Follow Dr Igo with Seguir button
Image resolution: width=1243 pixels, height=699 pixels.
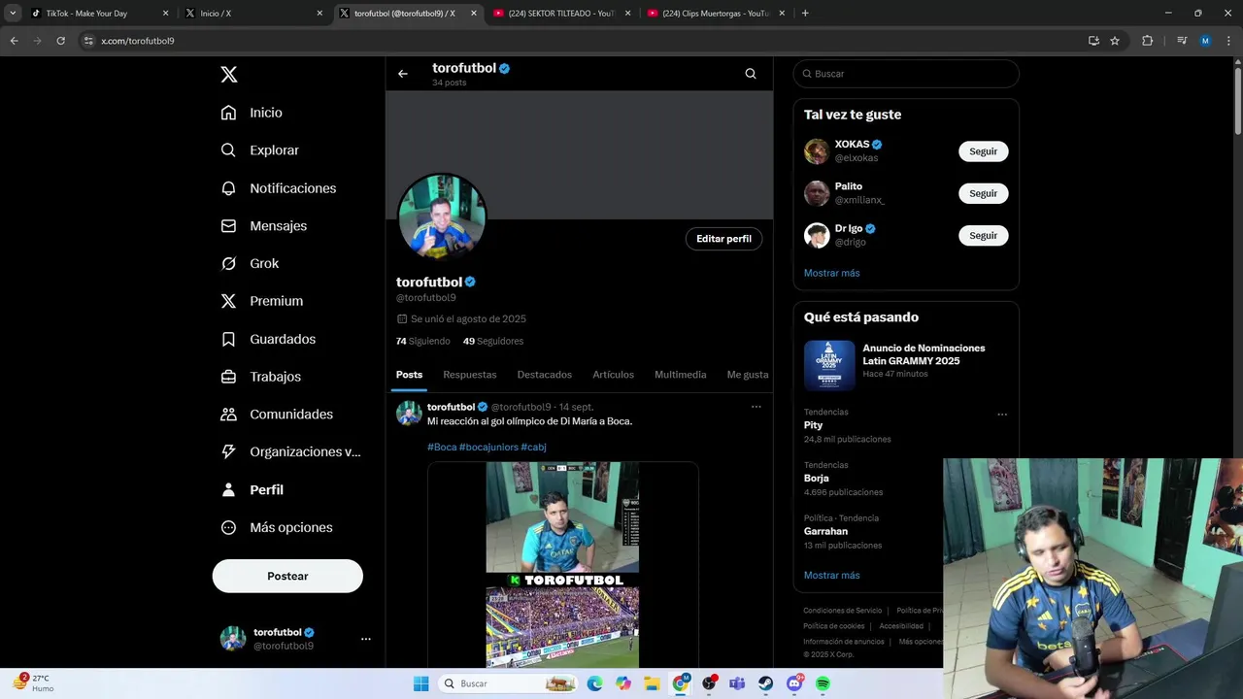pyautogui.click(x=984, y=235)
